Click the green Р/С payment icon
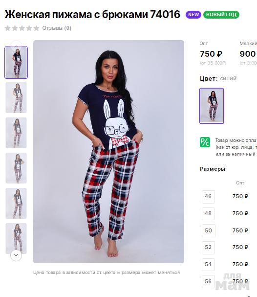 [205, 142]
